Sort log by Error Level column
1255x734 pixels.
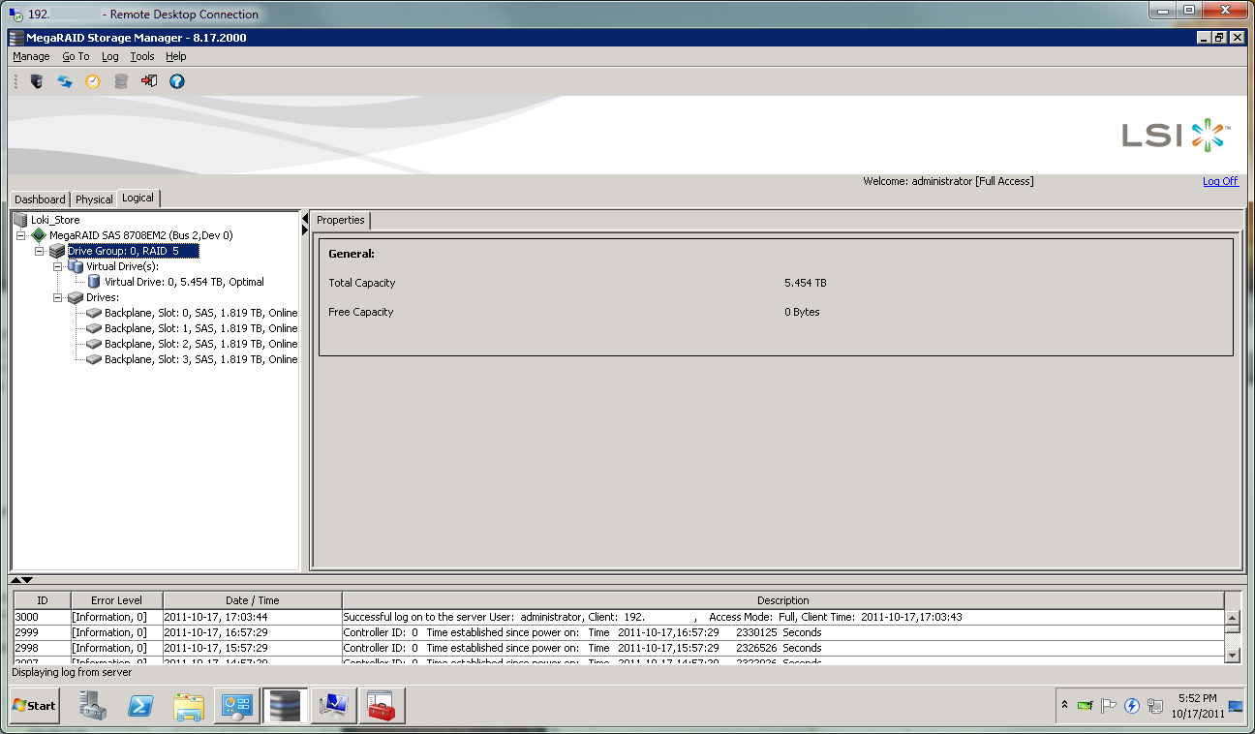tap(116, 600)
